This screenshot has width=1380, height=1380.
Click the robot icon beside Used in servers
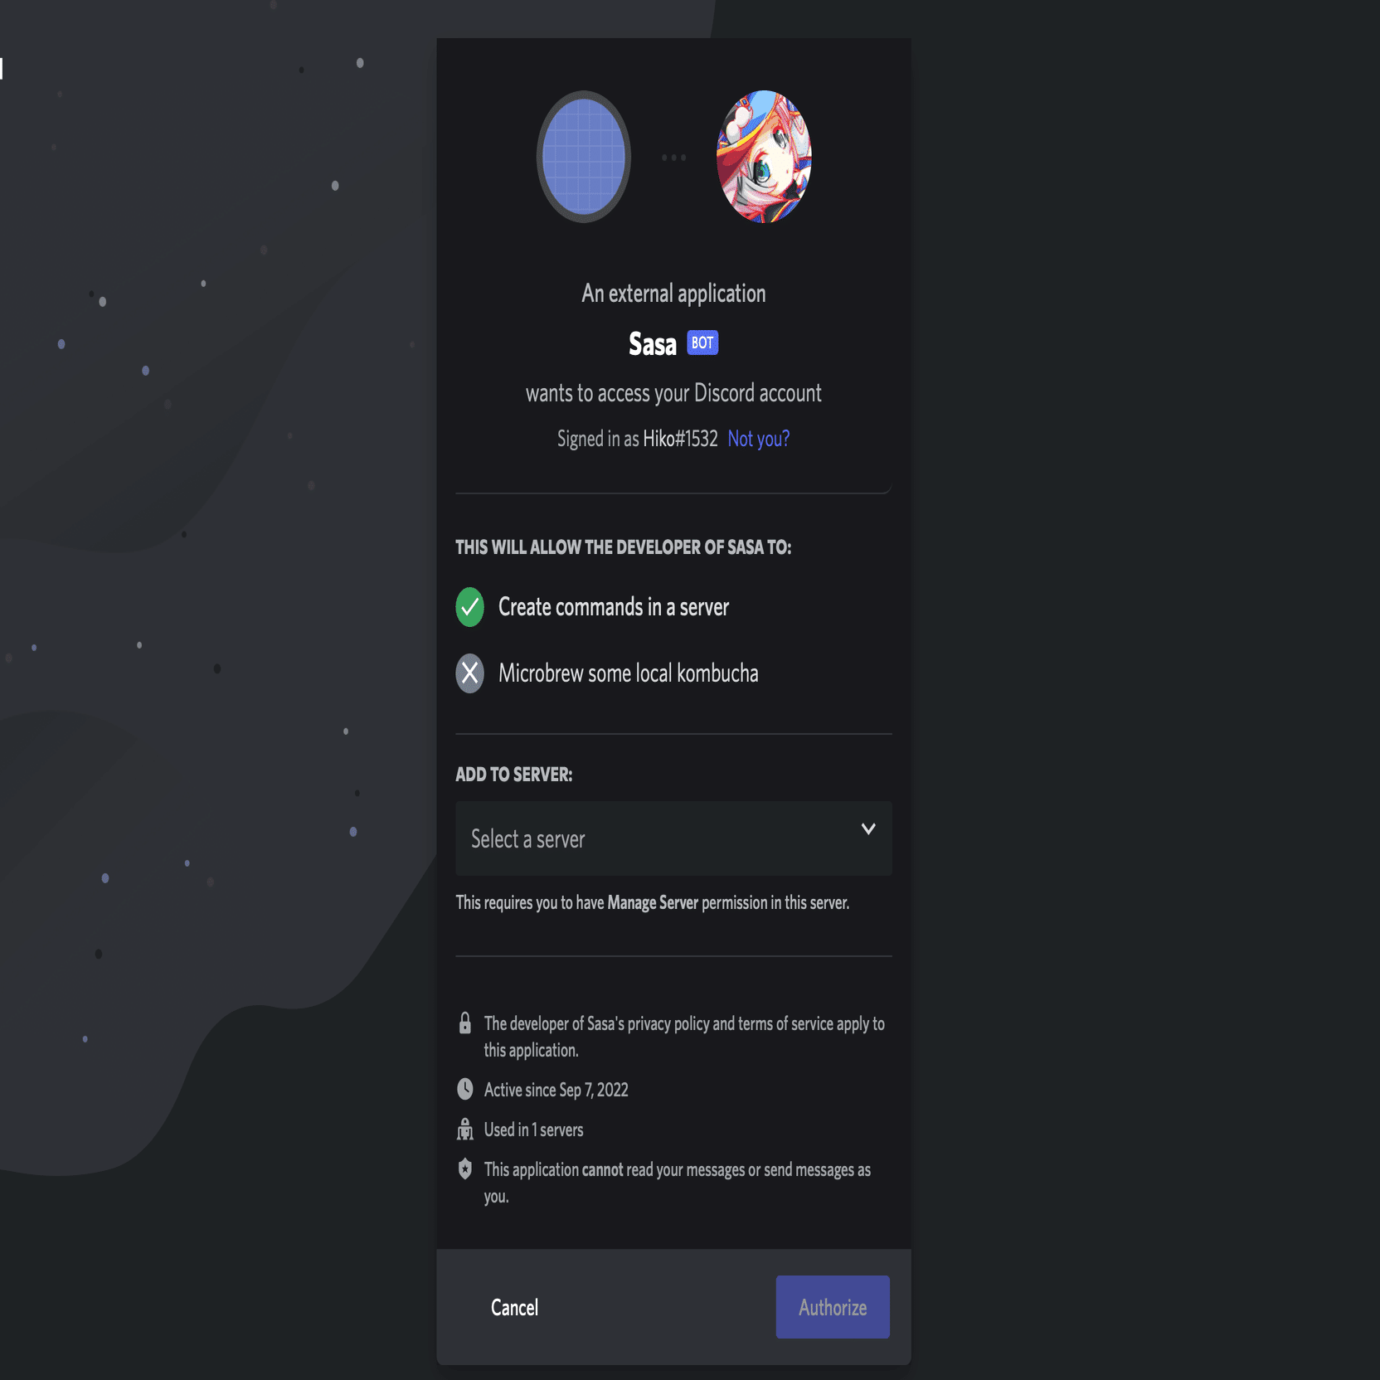[465, 1130]
